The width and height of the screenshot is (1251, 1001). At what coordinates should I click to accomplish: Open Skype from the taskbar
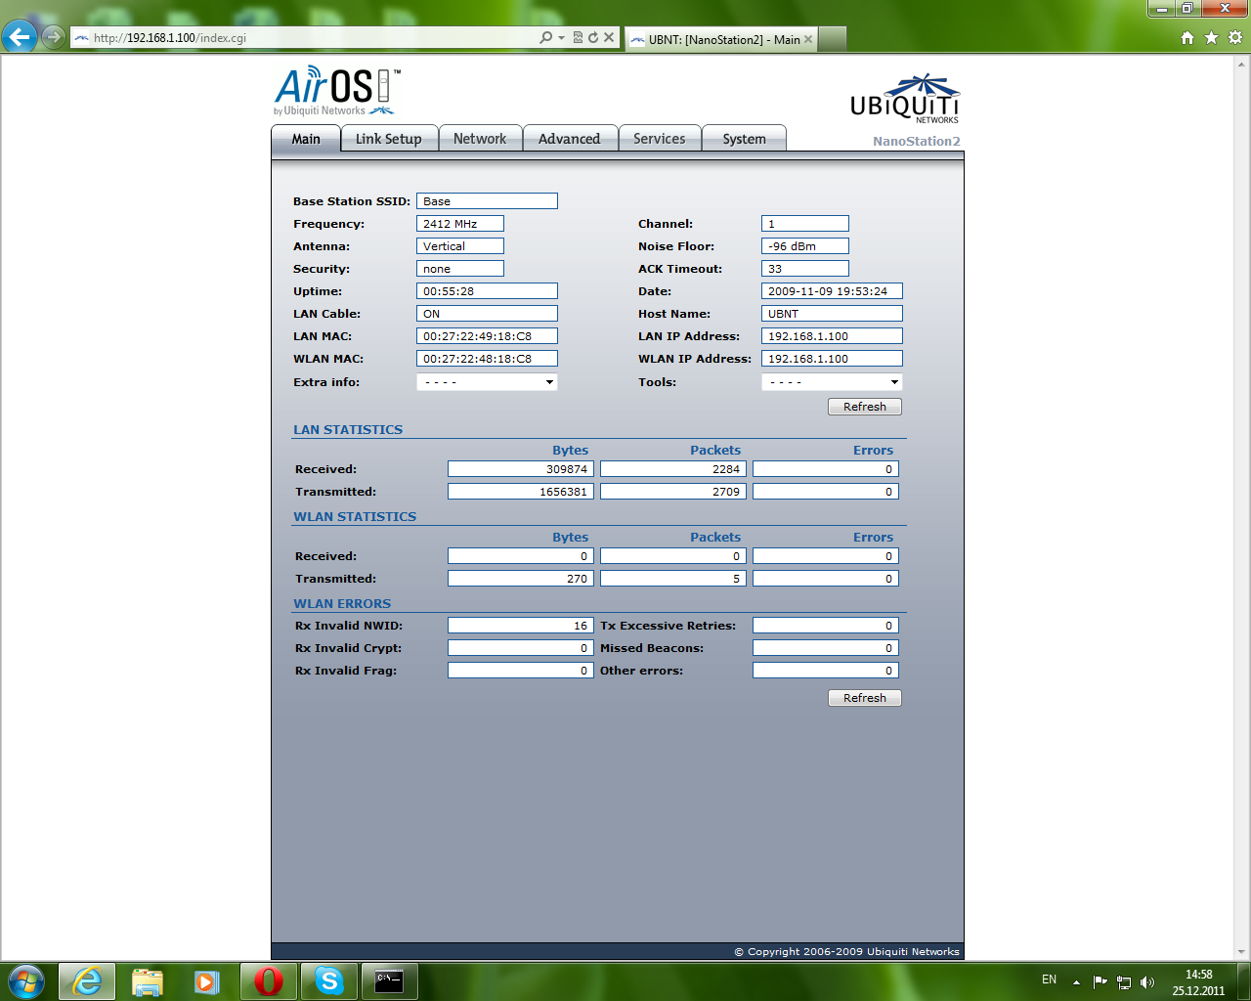[x=329, y=981]
